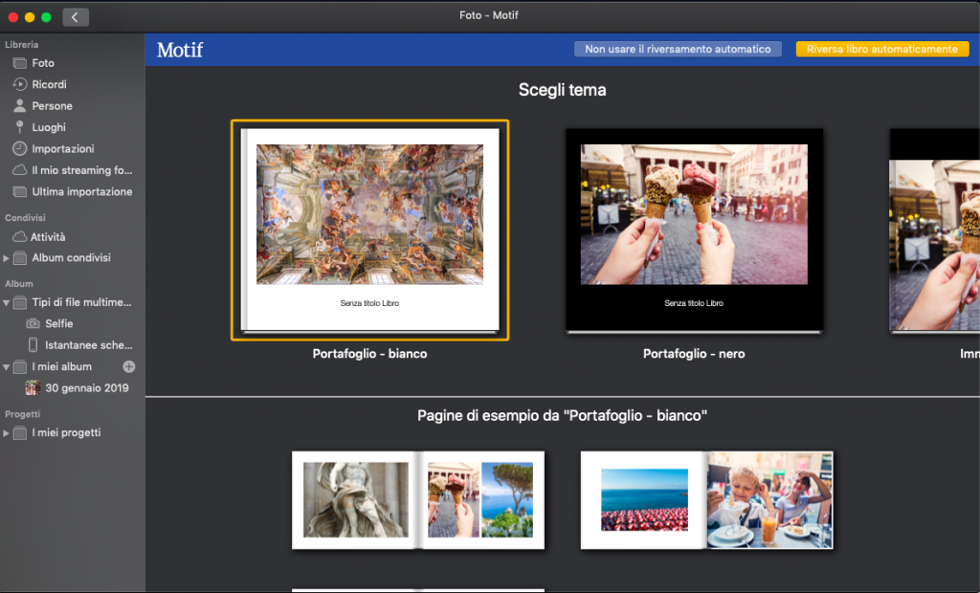
Task: Click the Progetti section header
Action: [23, 414]
